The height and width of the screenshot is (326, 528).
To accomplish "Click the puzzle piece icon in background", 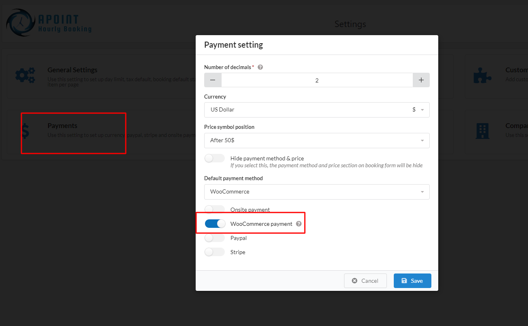I will [x=482, y=76].
